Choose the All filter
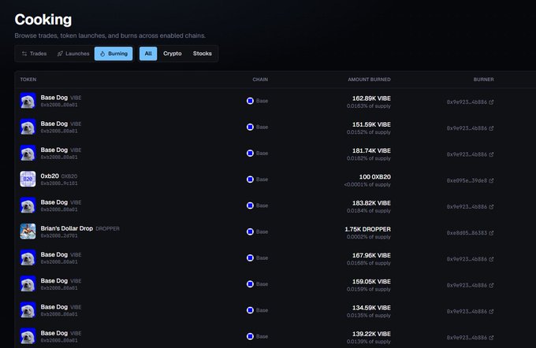The width and height of the screenshot is (536, 348). (148, 54)
